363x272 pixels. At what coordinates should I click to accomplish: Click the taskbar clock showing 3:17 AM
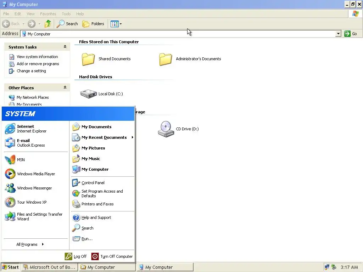pos(349,267)
